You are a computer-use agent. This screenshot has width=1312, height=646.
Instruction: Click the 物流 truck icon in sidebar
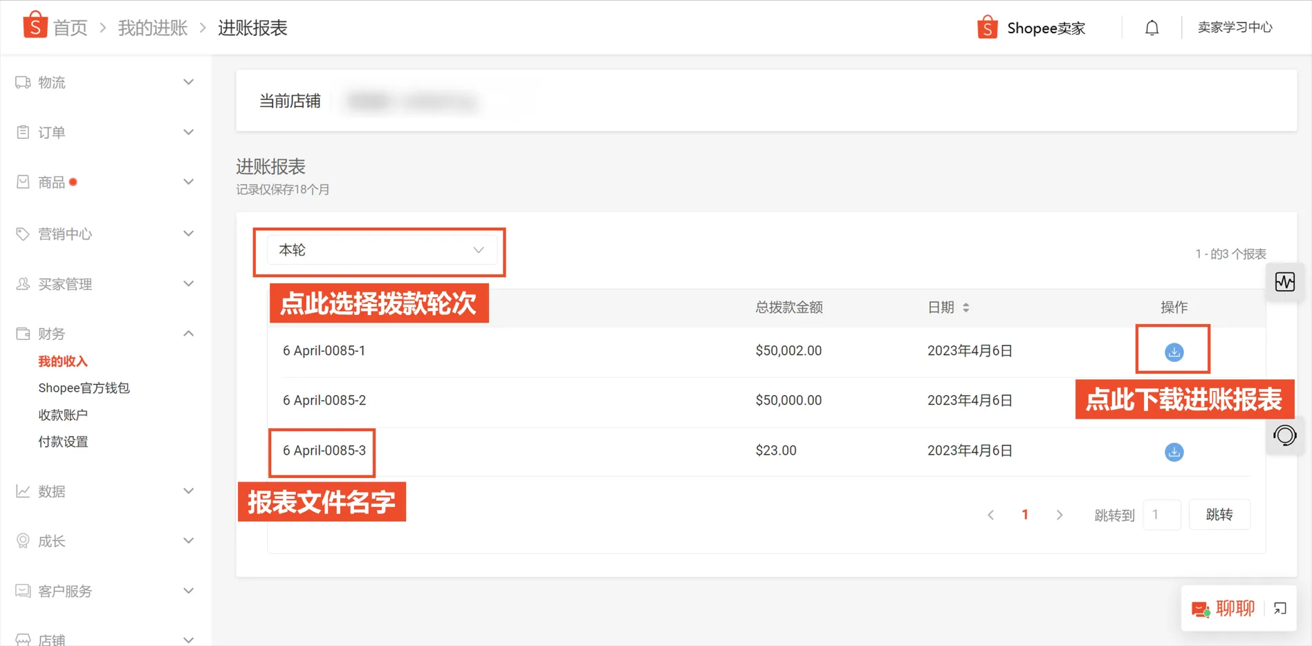coord(22,82)
